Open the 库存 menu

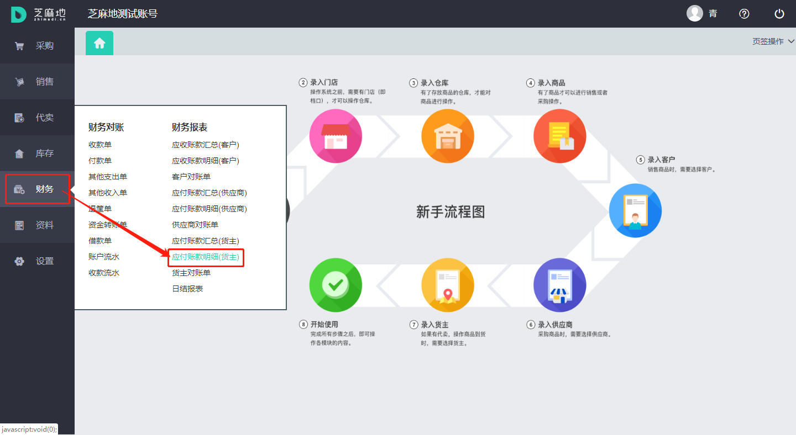click(37, 153)
